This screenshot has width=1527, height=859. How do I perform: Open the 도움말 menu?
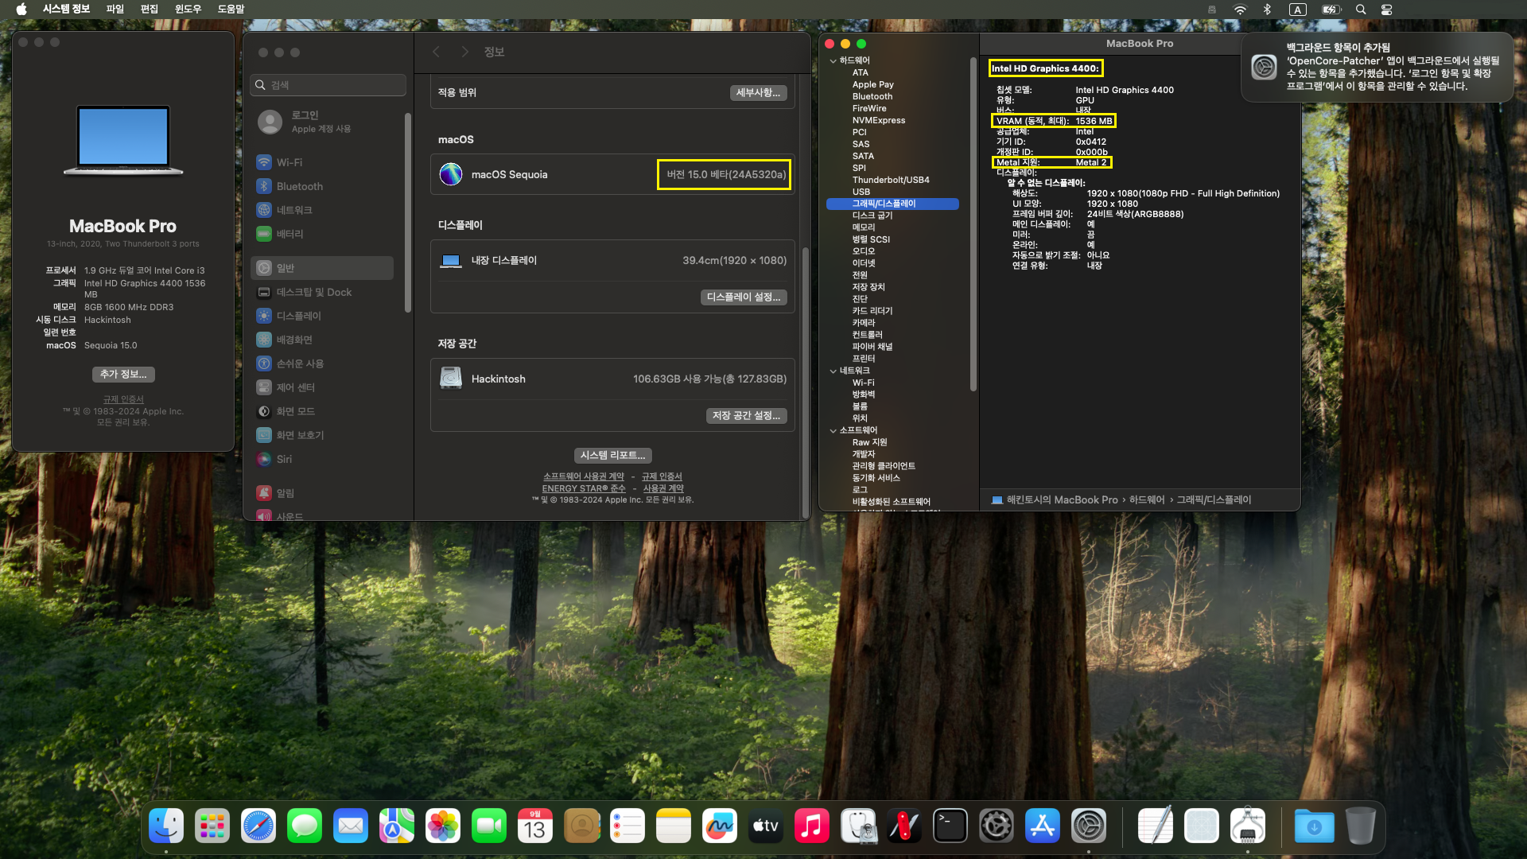(x=231, y=10)
